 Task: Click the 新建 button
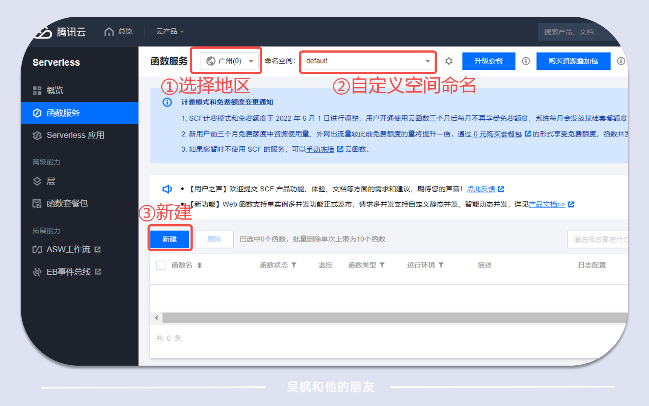pos(170,239)
